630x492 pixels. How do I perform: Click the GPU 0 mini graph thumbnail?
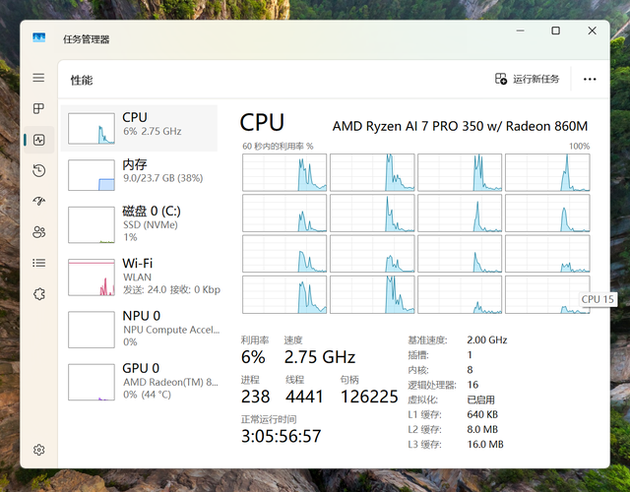92,382
